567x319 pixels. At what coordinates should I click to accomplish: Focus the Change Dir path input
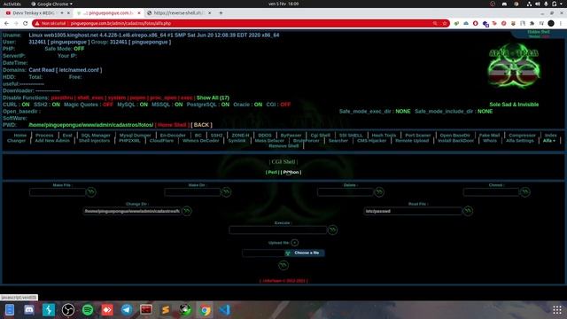click(x=132, y=211)
